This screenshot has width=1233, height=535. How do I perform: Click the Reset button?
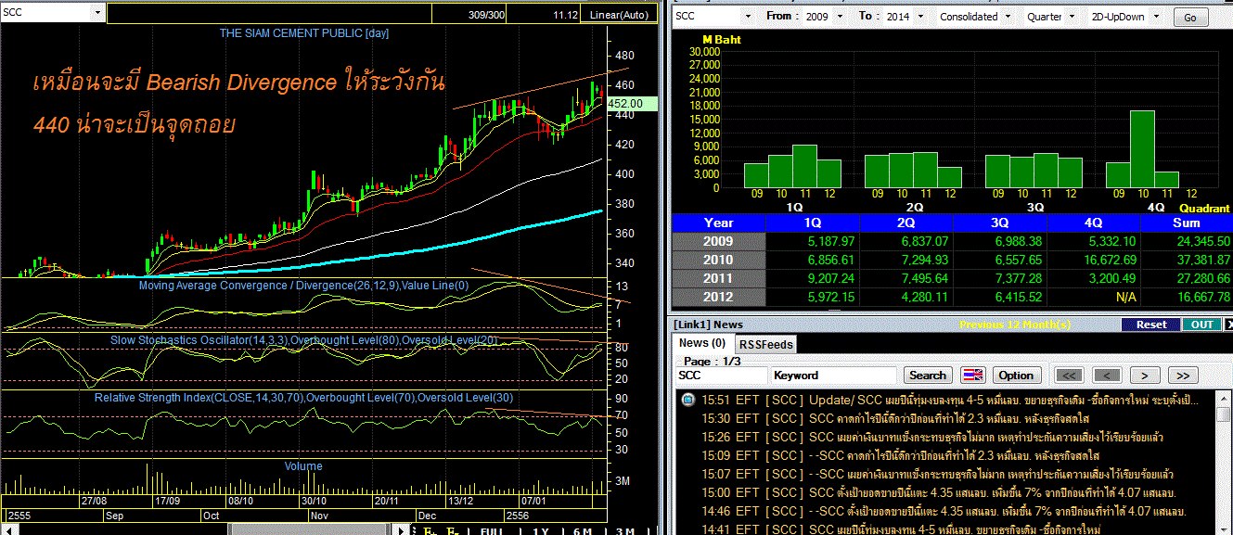[x=1151, y=325]
